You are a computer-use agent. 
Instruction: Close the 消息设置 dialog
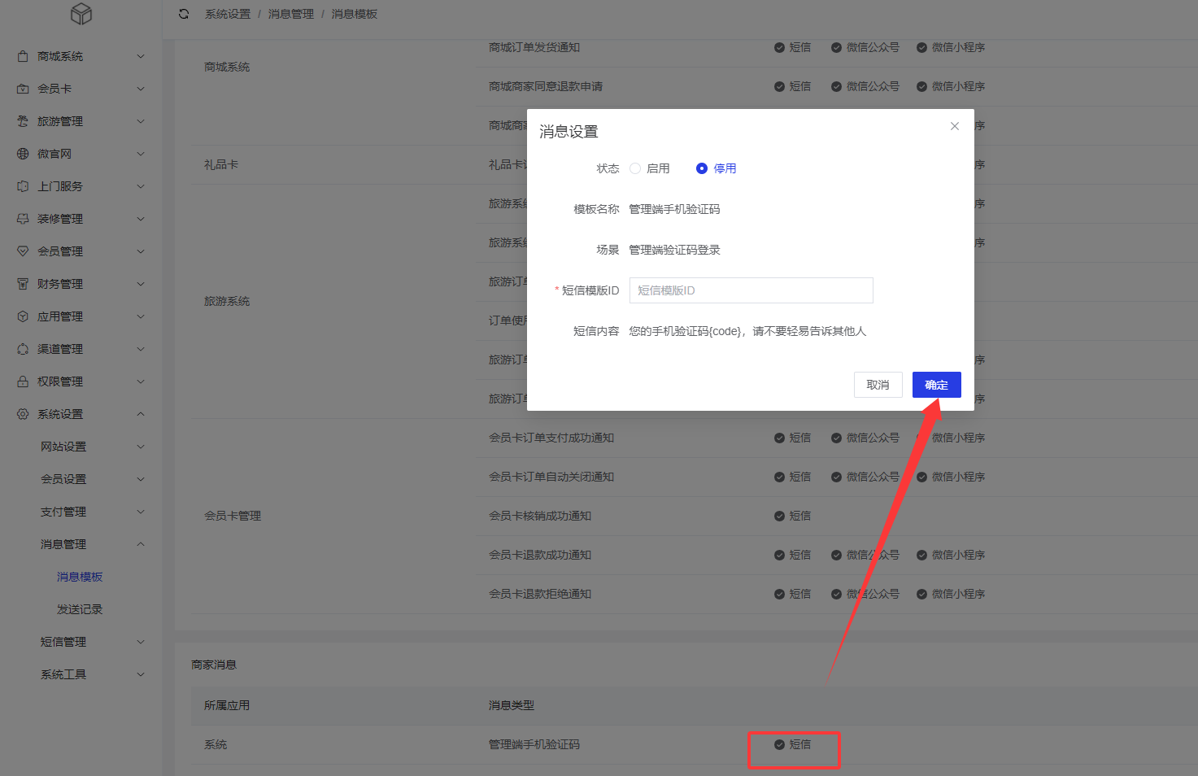click(x=955, y=126)
